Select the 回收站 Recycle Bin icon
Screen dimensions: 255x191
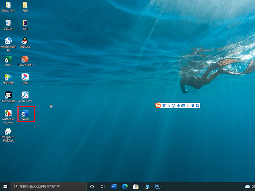(8, 25)
